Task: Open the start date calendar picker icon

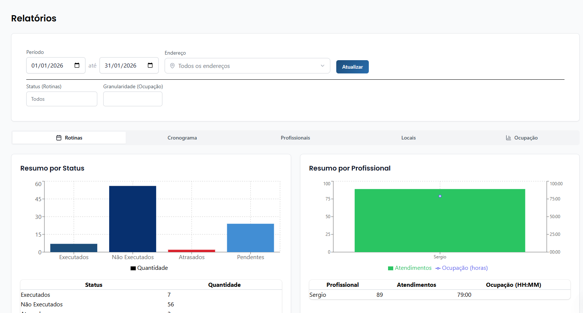Action: click(77, 65)
